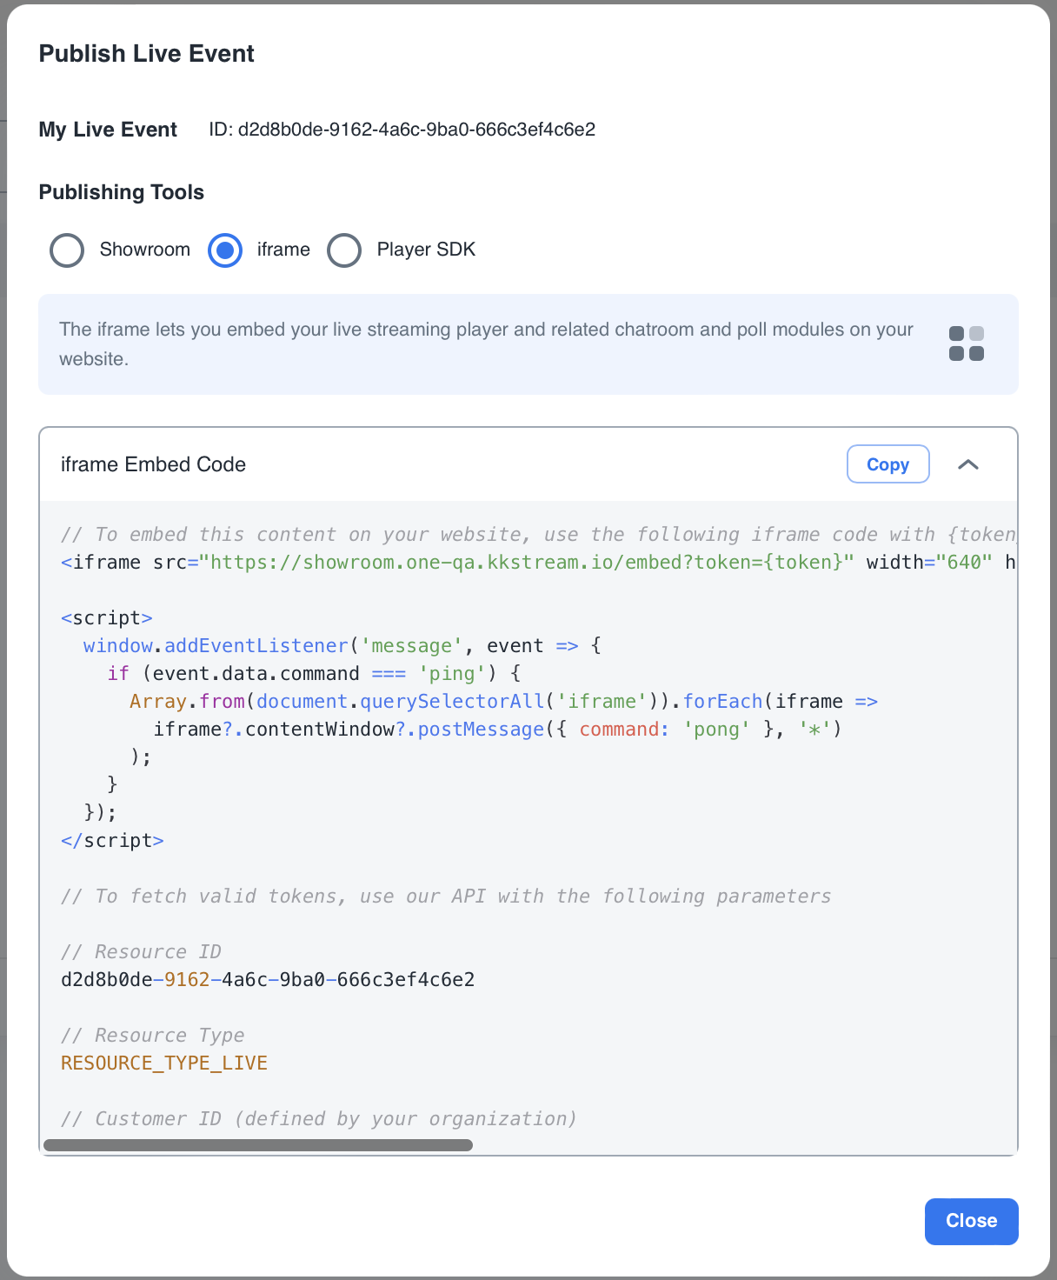Select the Showroom radio button
The image size is (1057, 1280).
[x=67, y=250]
